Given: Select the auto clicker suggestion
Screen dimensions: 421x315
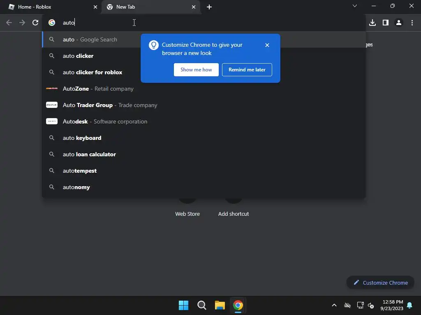Looking at the screenshot, I should [204, 56].
